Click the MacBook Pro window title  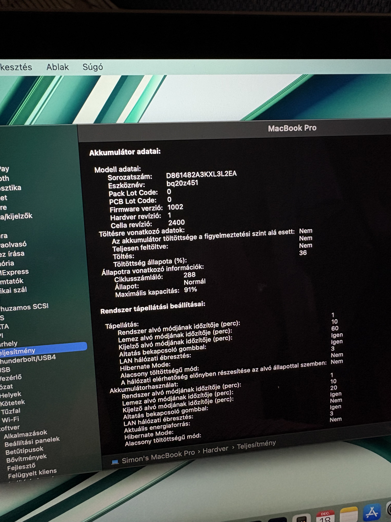(292, 128)
